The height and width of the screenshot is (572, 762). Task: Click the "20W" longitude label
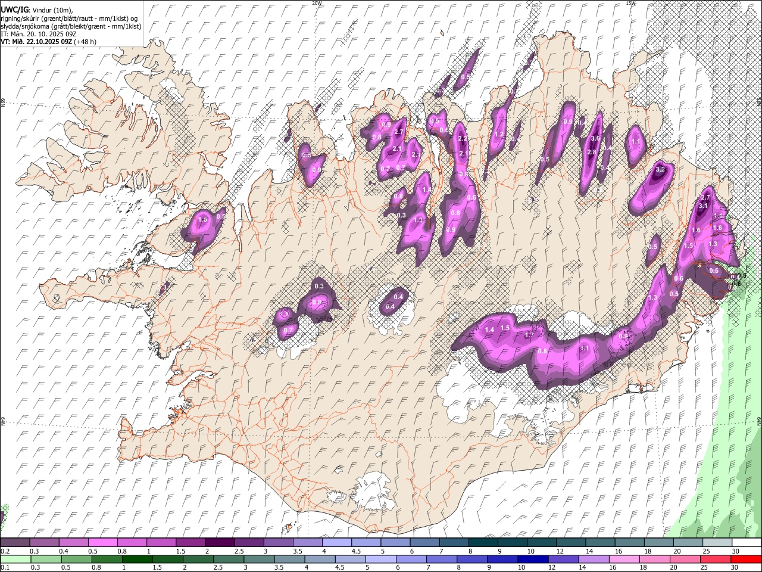[x=317, y=3]
